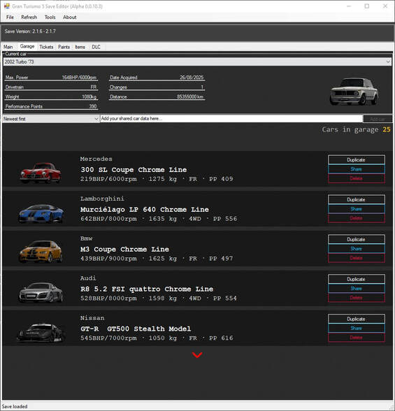Share the BMW M3 Coupe
Image resolution: width=395 pixels, height=411 pixels.
(357, 249)
